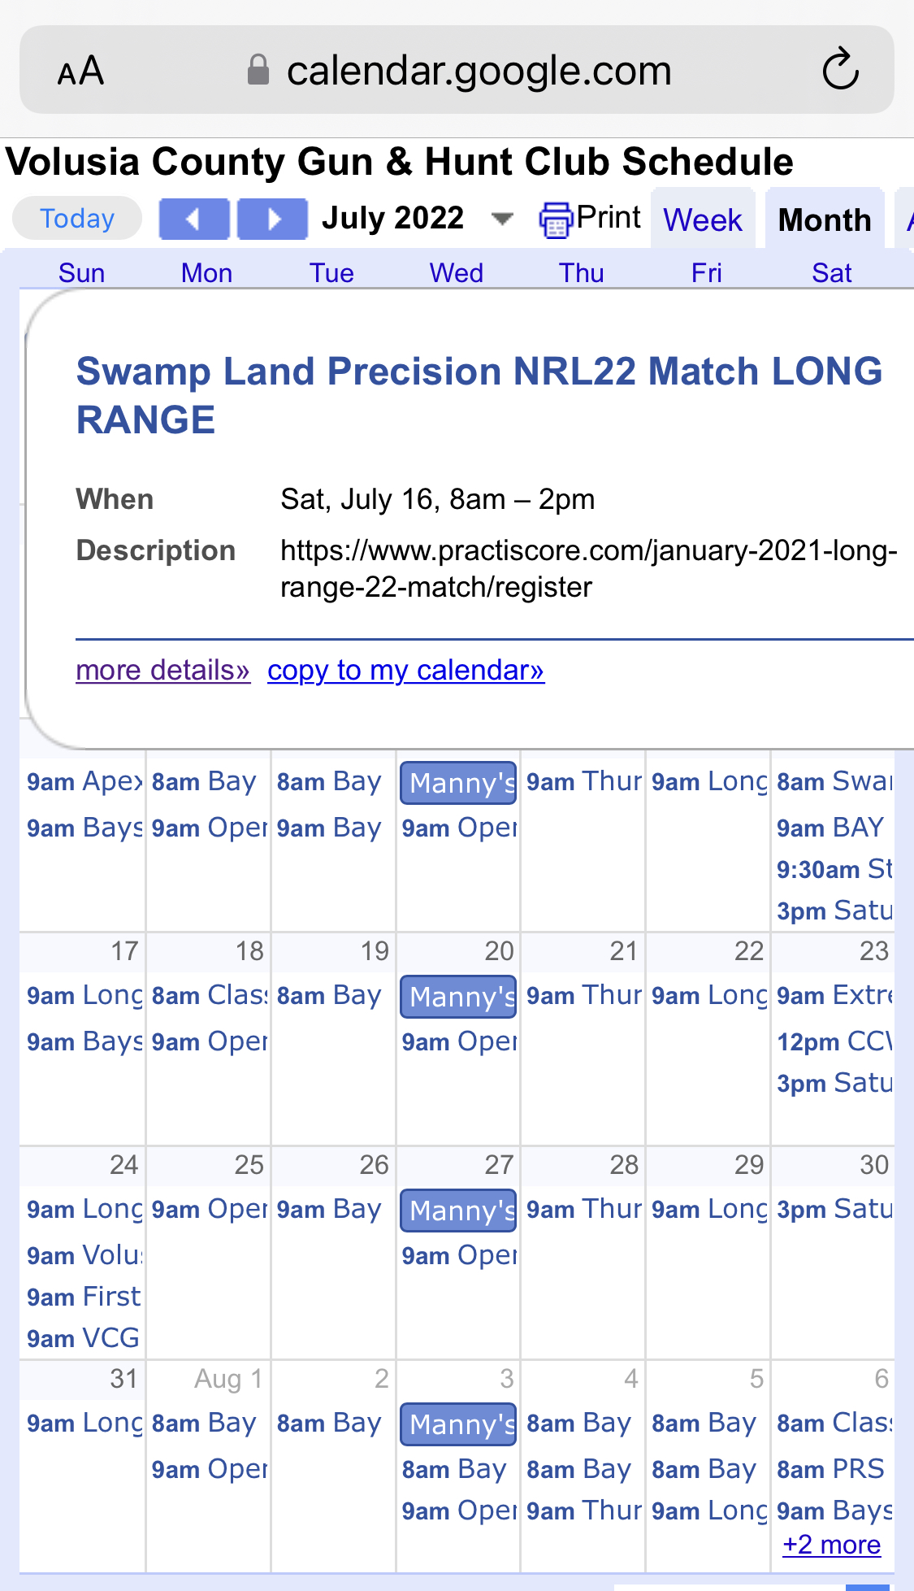Go to previous month arrow
Image resolution: width=914 pixels, height=1591 pixels.
tap(193, 219)
